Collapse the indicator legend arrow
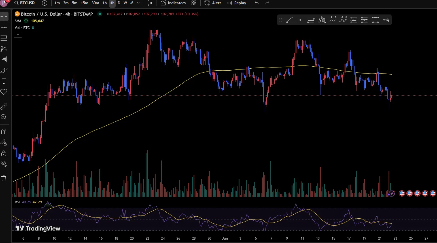The height and width of the screenshot is (243, 437). pos(18,35)
